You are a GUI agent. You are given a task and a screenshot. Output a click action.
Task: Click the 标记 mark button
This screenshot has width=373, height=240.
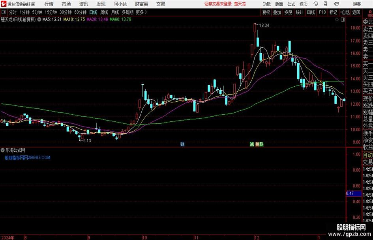click(333, 12)
